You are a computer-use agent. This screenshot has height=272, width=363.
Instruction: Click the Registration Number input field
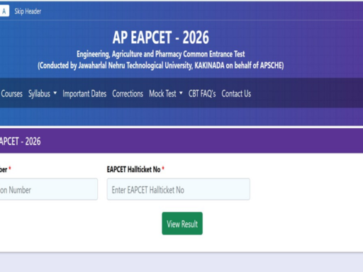[48, 189]
